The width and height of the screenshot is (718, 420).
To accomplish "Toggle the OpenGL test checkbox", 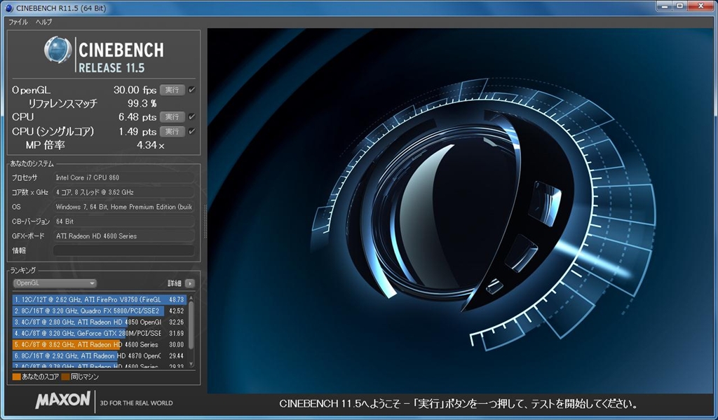I will tap(192, 90).
